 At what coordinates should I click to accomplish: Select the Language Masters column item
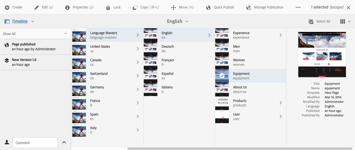pyautogui.click(x=103, y=35)
